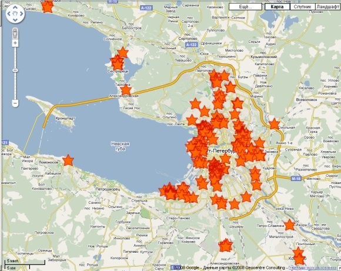Click the M-18 road shield
This screenshot has width=341, height=271.
[x=296, y=179]
